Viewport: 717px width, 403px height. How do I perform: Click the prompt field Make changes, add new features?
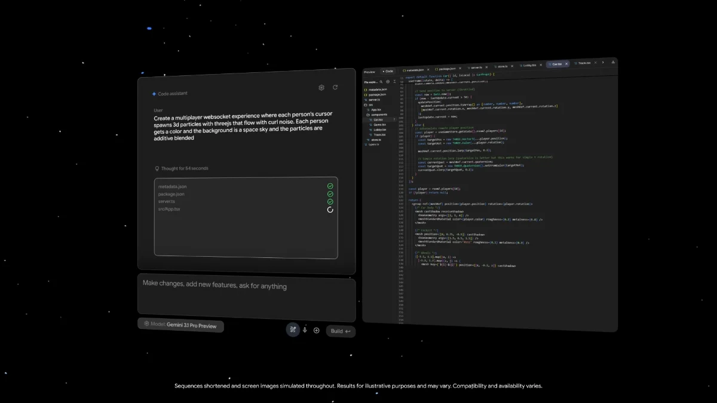[x=246, y=297]
